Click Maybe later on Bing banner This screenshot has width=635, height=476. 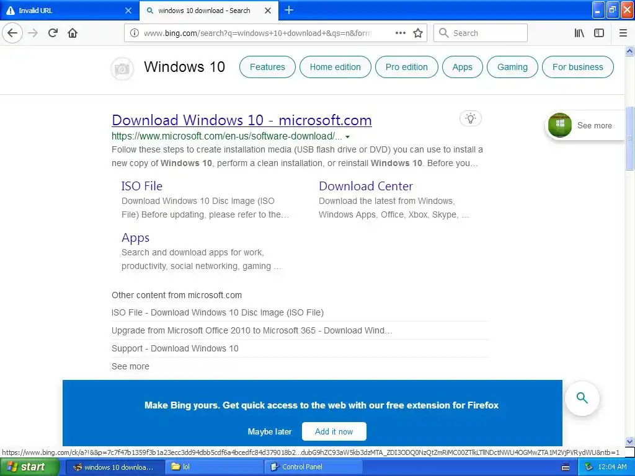269,431
